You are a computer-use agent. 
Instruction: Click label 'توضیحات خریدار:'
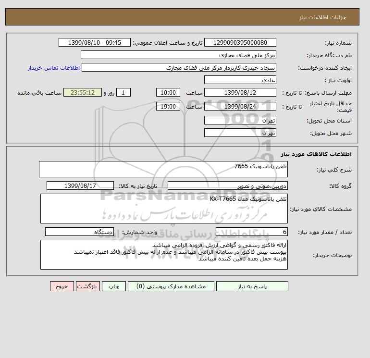(x=332, y=255)
